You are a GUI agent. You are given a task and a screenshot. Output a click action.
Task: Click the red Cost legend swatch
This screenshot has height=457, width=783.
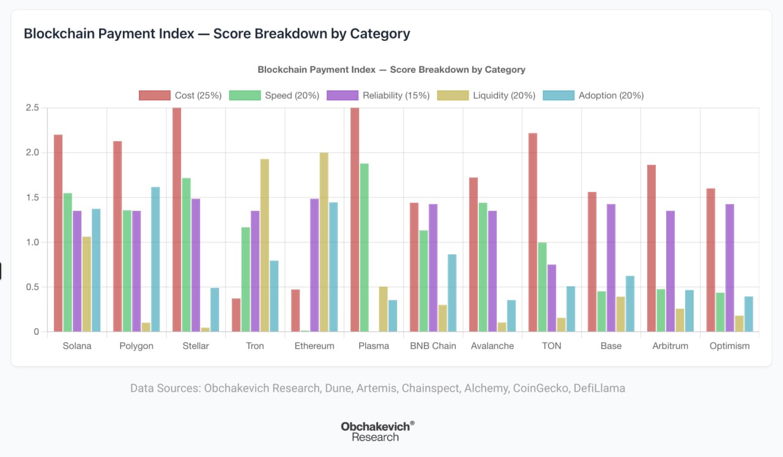154,95
